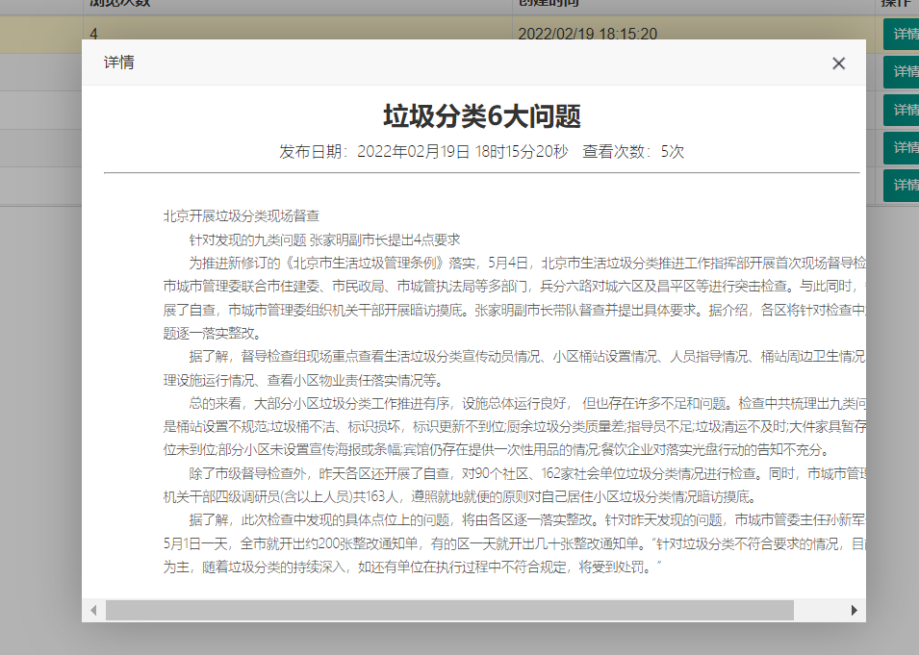Click the line starting 理设施运行情况
Screen dimensions: 919x655
coord(303,380)
